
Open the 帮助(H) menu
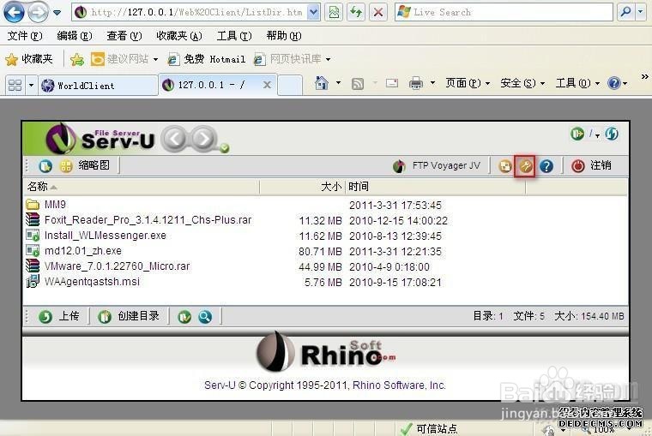[x=284, y=36]
